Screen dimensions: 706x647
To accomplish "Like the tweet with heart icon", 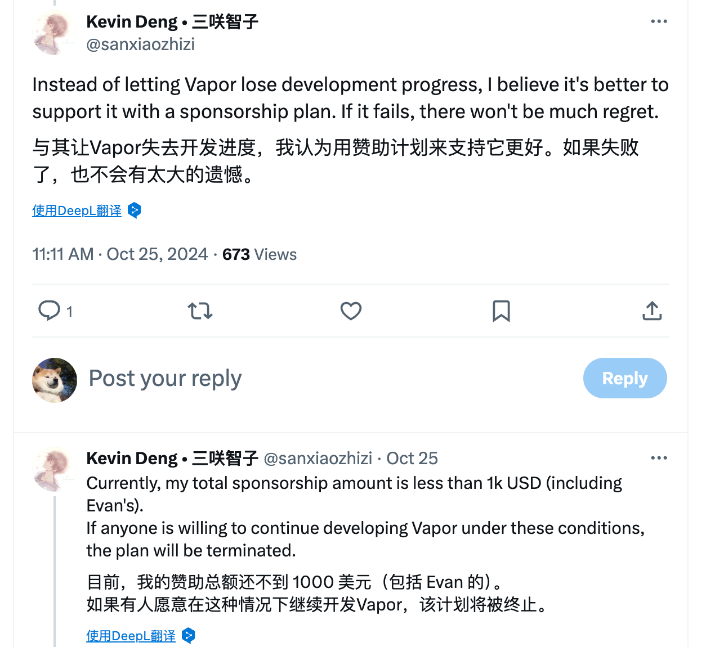I will tap(351, 311).
